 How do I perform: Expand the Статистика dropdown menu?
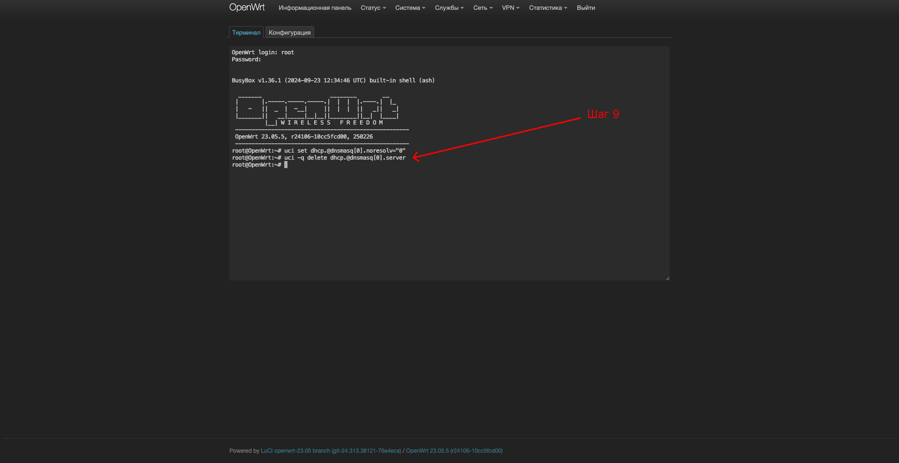click(x=548, y=8)
